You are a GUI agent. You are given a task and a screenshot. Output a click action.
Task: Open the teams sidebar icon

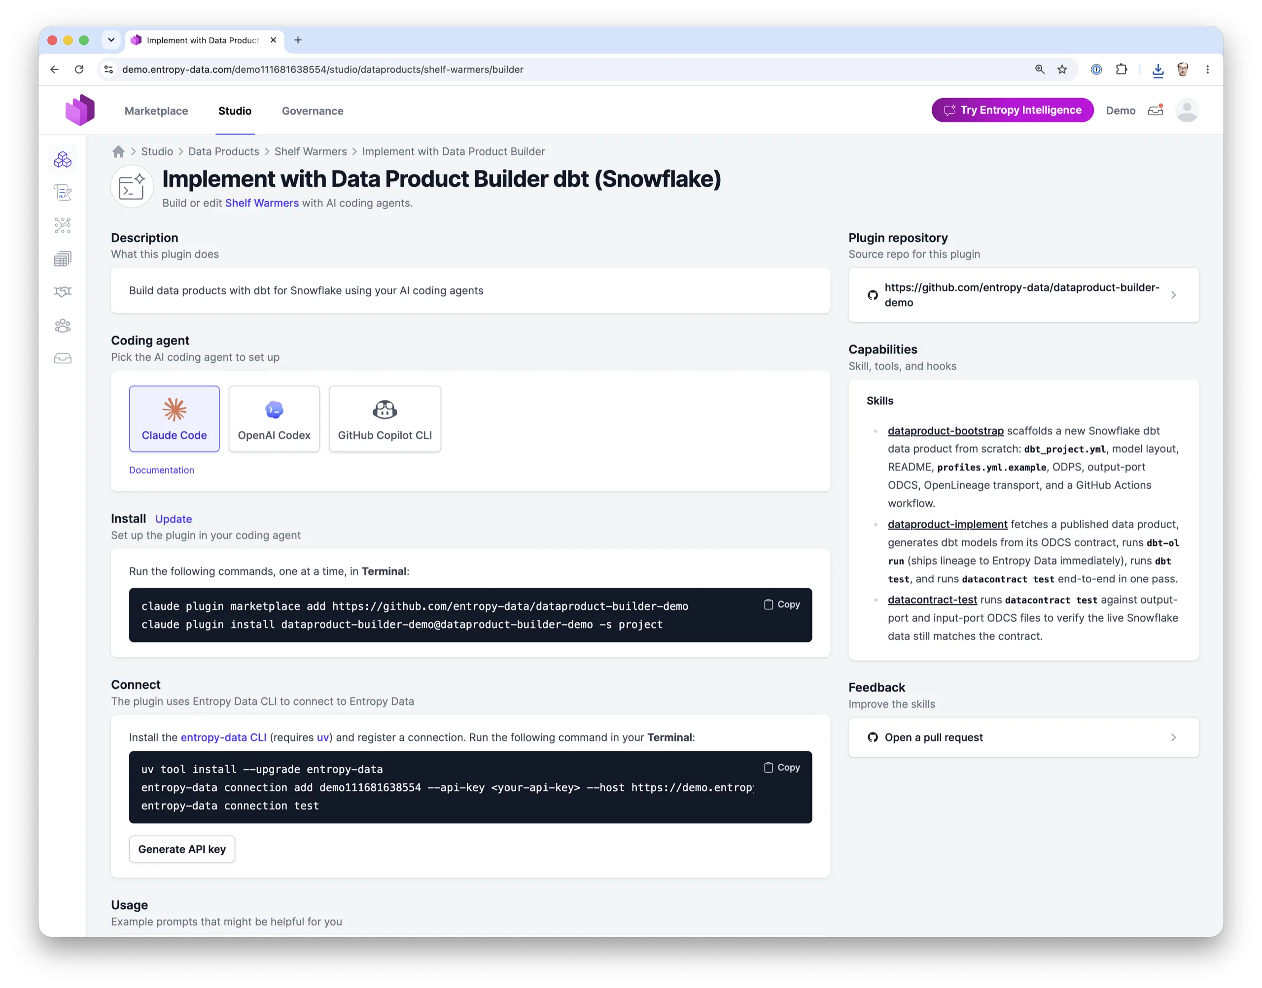coord(63,326)
